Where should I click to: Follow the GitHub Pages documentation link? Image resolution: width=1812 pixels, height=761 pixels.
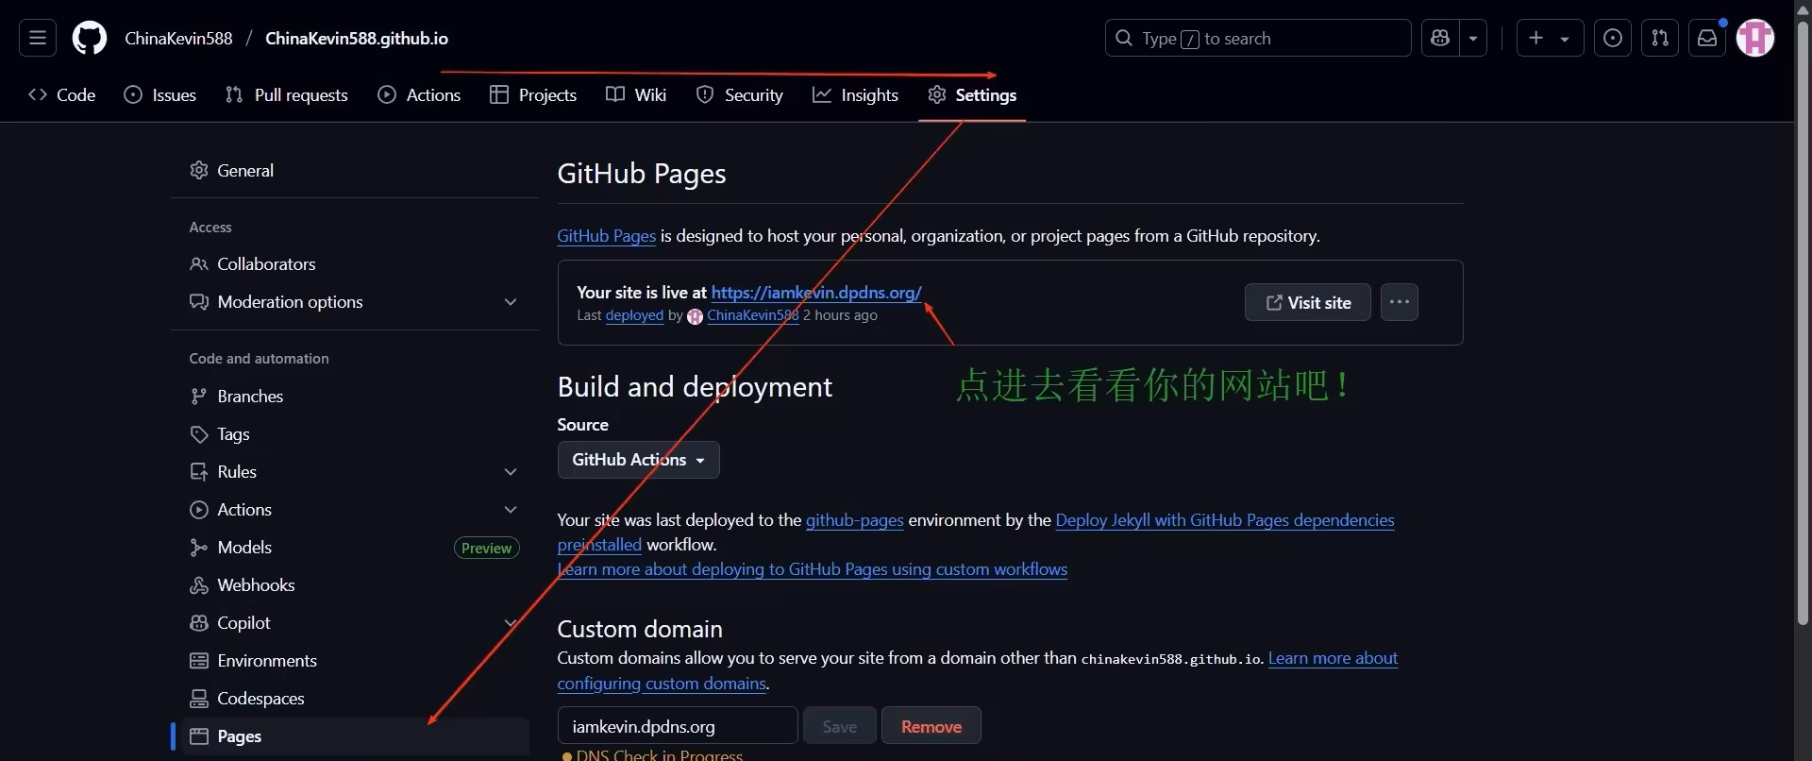click(606, 236)
